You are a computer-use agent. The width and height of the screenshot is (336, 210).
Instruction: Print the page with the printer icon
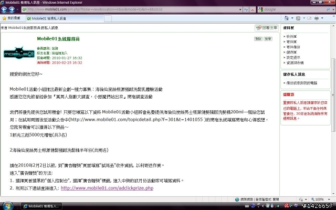(x=317, y=18)
